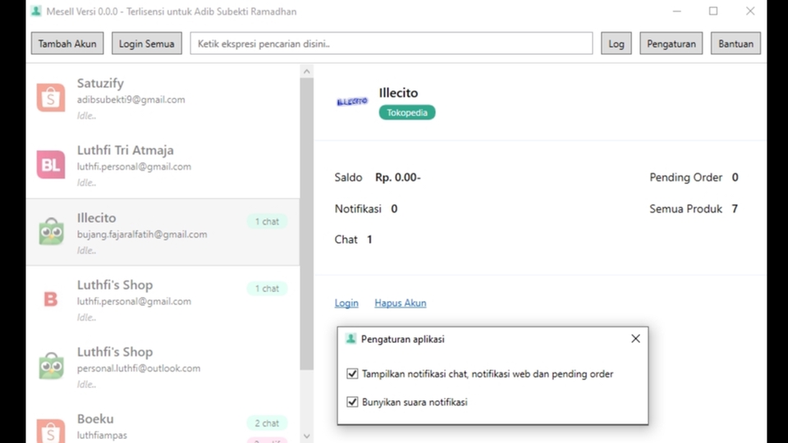Open the Log button
The height and width of the screenshot is (443, 788).
coord(616,43)
